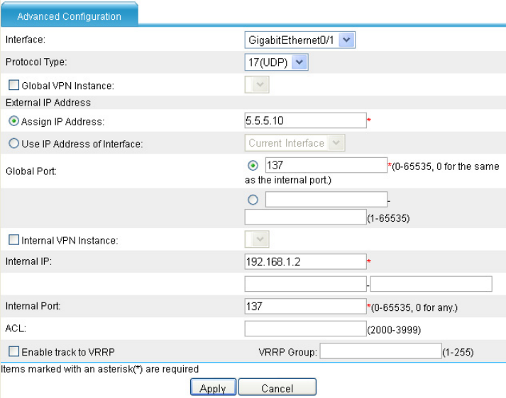The width and height of the screenshot is (506, 398).
Task: Click the 'Items marked with an asterisk(*) are required' note
Action: (x=99, y=369)
